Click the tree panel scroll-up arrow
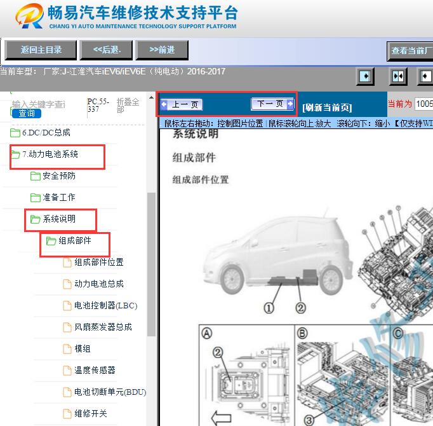Image resolution: width=433 pixels, height=426 pixels. click(151, 97)
